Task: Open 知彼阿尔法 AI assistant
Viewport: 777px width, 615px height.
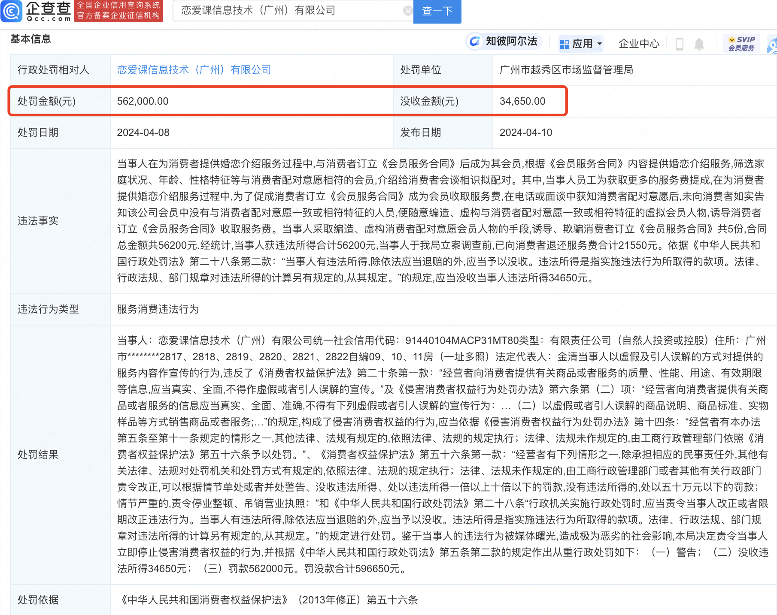Action: tap(504, 42)
